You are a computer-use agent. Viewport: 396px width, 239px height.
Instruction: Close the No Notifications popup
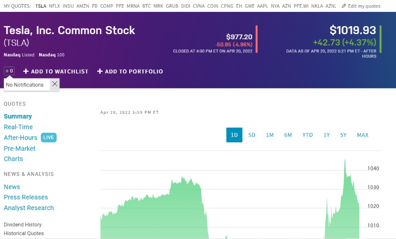(x=55, y=84)
